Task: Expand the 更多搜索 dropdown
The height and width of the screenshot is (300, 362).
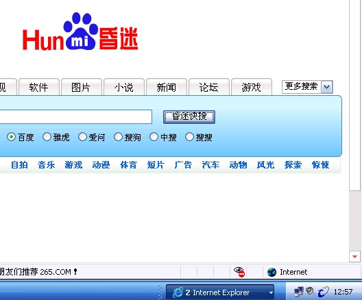Action: (x=326, y=87)
